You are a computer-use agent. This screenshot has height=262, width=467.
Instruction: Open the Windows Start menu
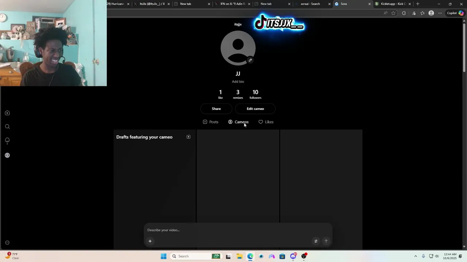[163, 256]
